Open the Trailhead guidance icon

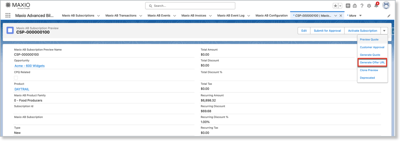click(355, 6)
